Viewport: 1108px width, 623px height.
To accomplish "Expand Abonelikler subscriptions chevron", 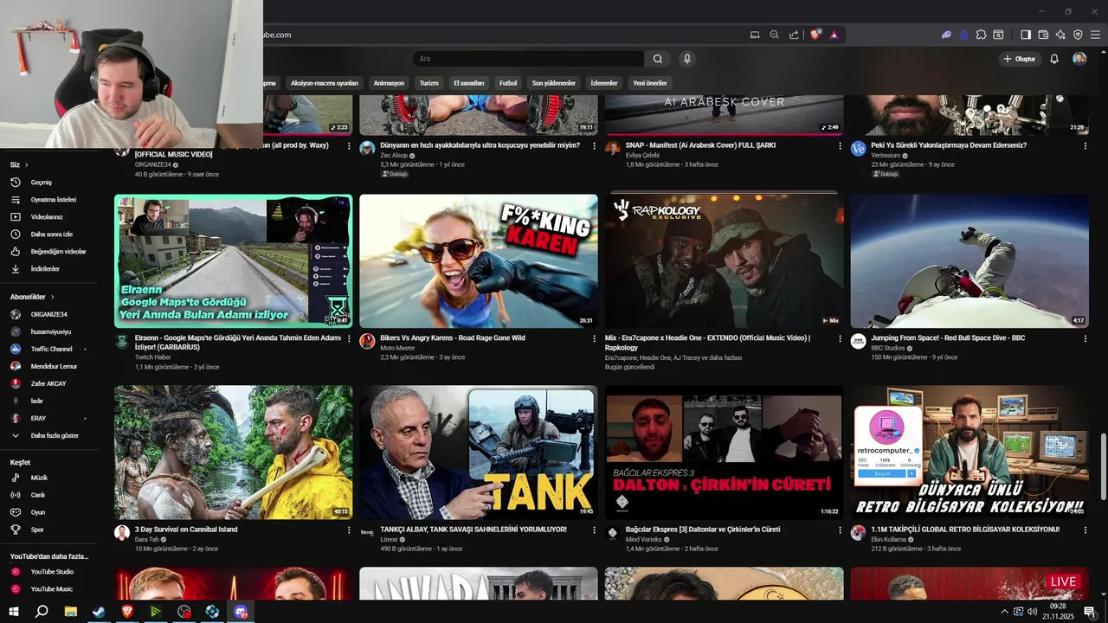I will [x=52, y=297].
